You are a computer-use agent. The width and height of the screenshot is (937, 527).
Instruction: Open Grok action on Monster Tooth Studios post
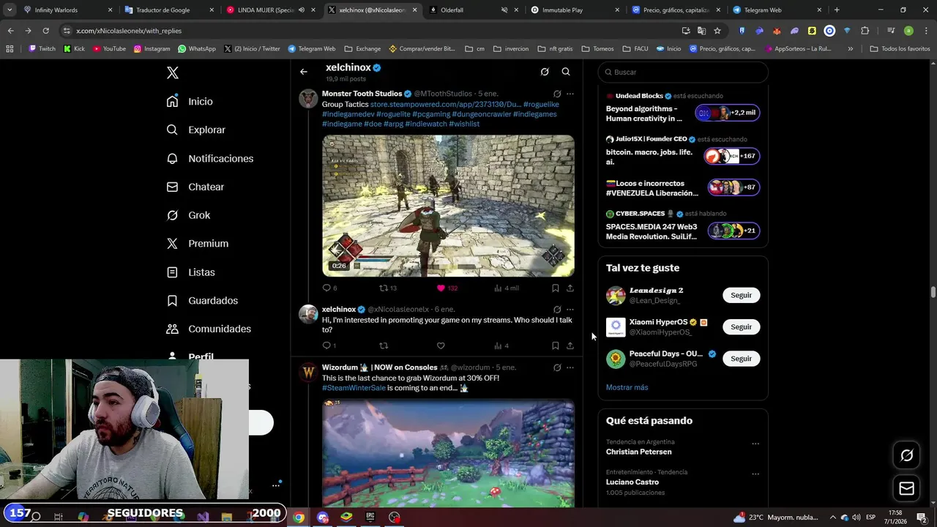557,94
